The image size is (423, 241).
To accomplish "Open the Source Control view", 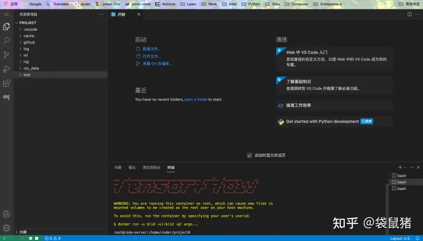I will pos(6,55).
